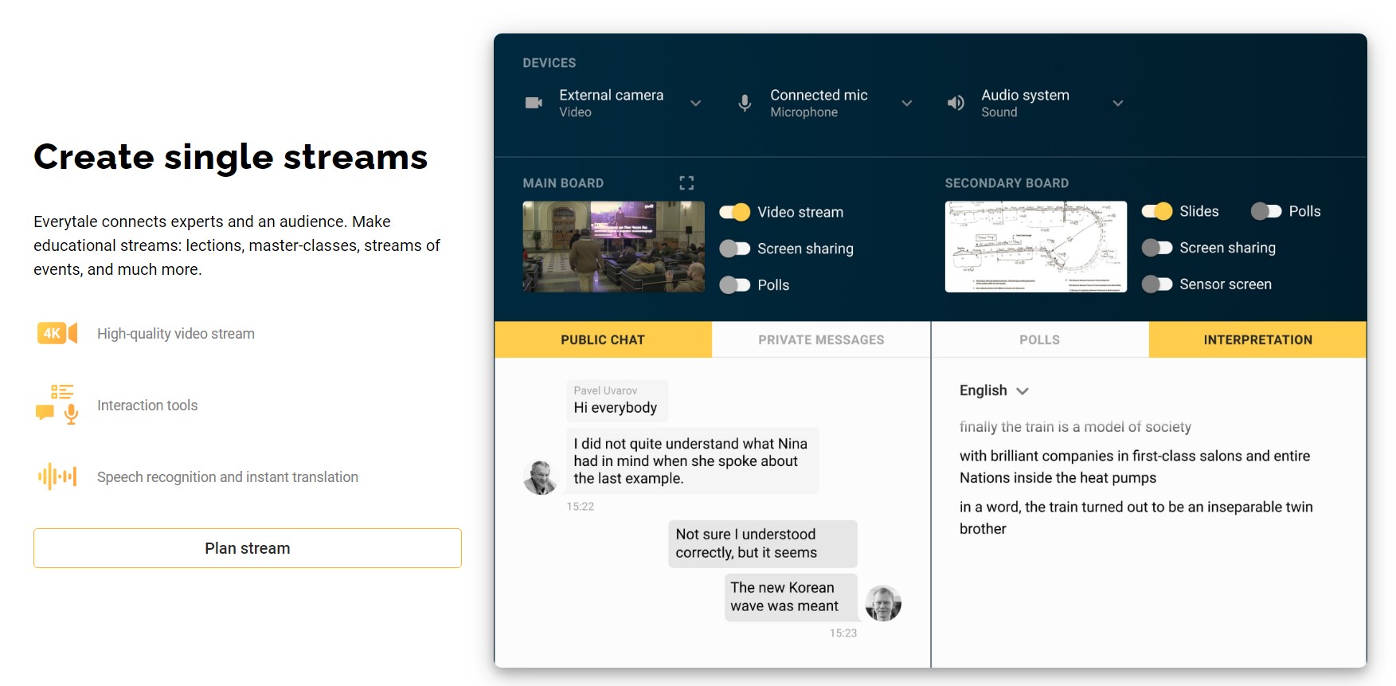The width and height of the screenshot is (1396, 686).
Task: Enable Main Board Screen sharing toggle
Action: [734, 249]
